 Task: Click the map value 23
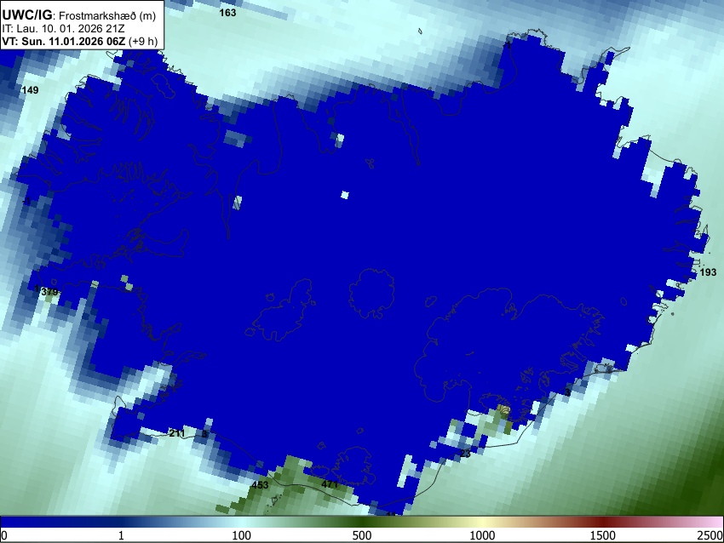[465, 454]
